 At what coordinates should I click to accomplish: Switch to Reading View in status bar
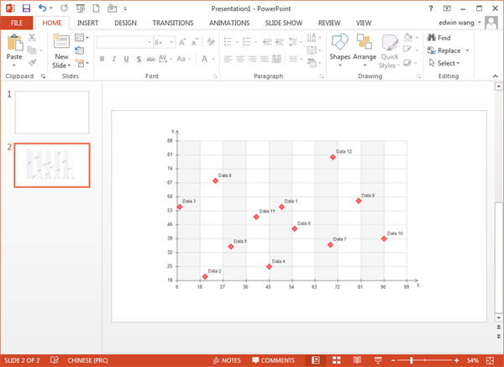357,360
